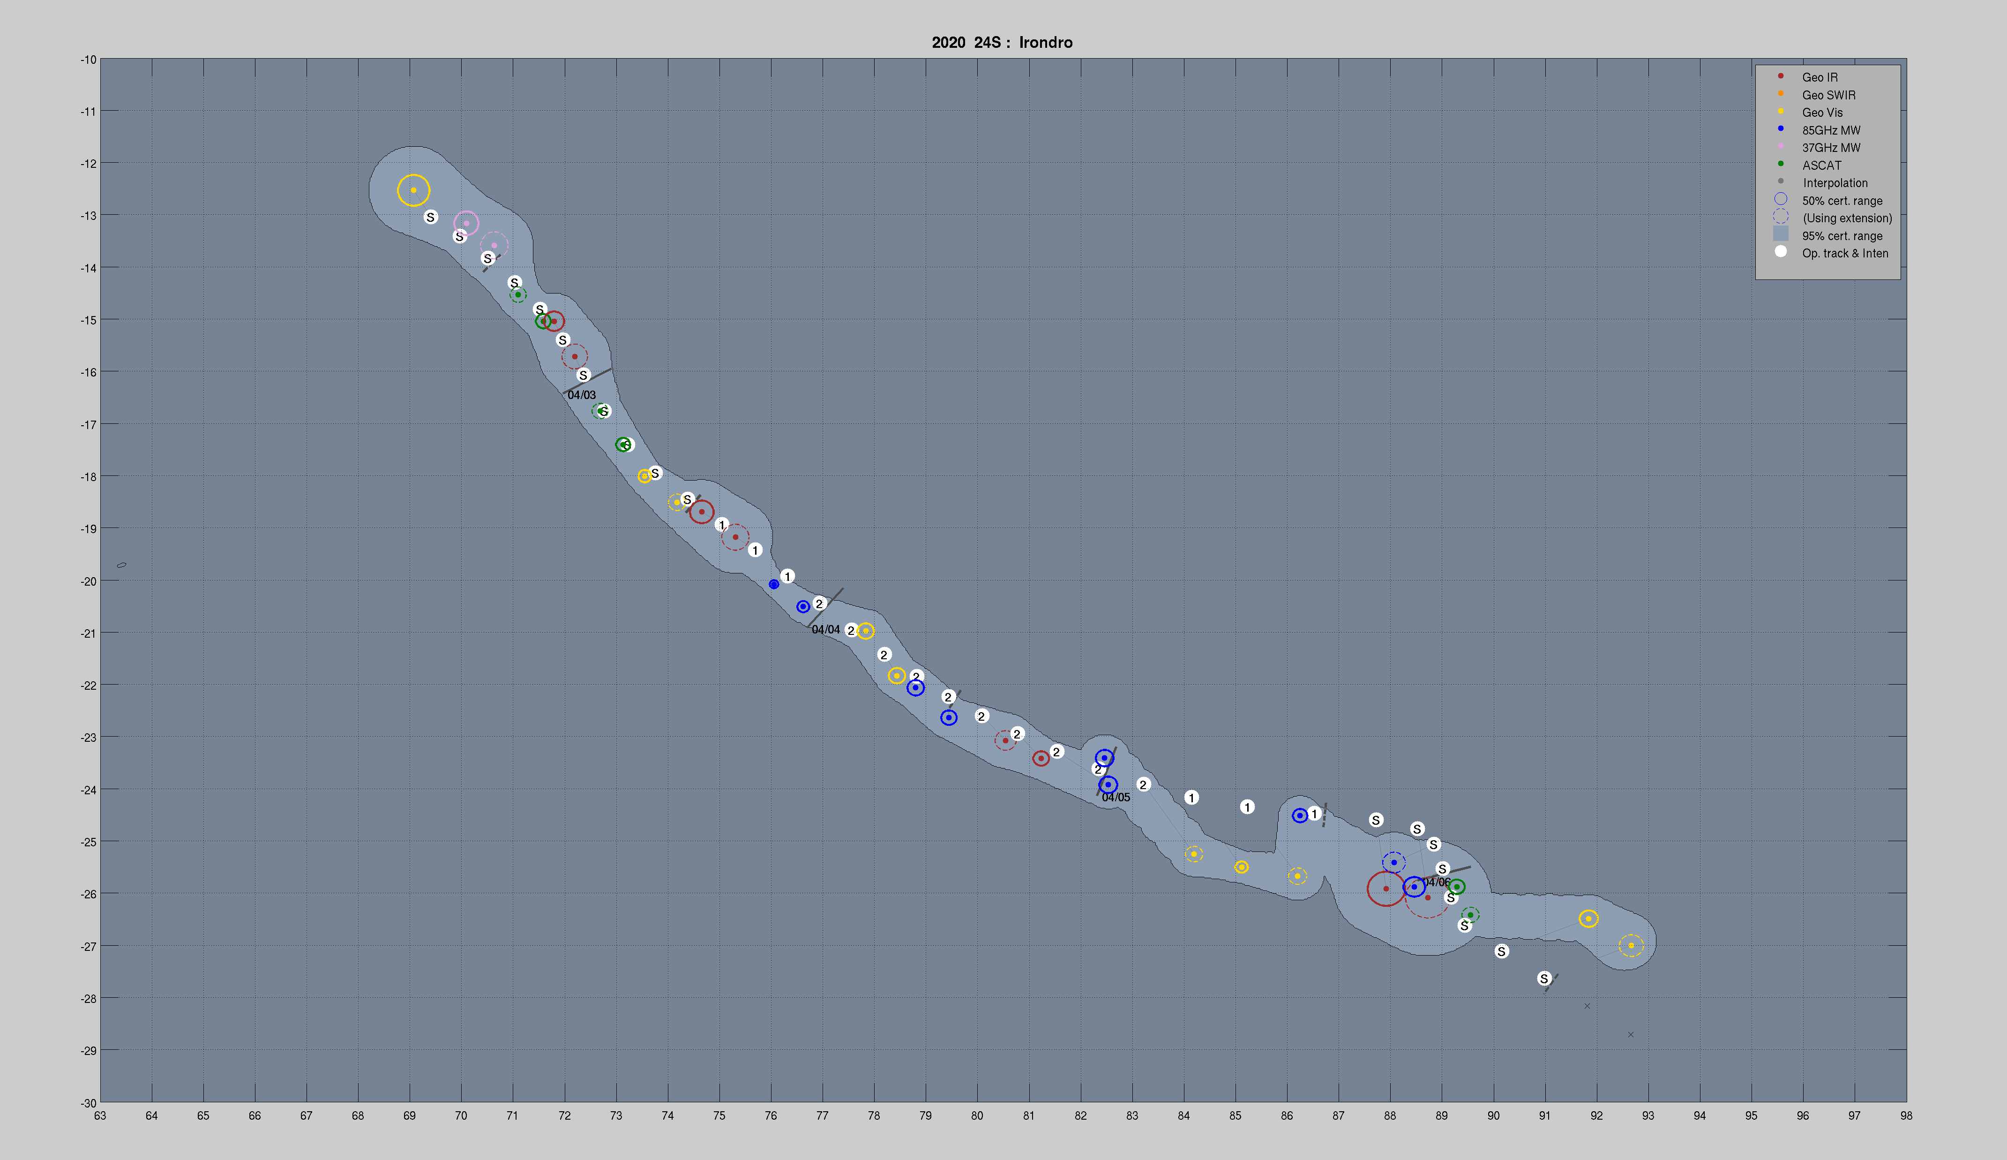
Task: Click the small solid blue dot near longitude 76
Action: (x=773, y=585)
